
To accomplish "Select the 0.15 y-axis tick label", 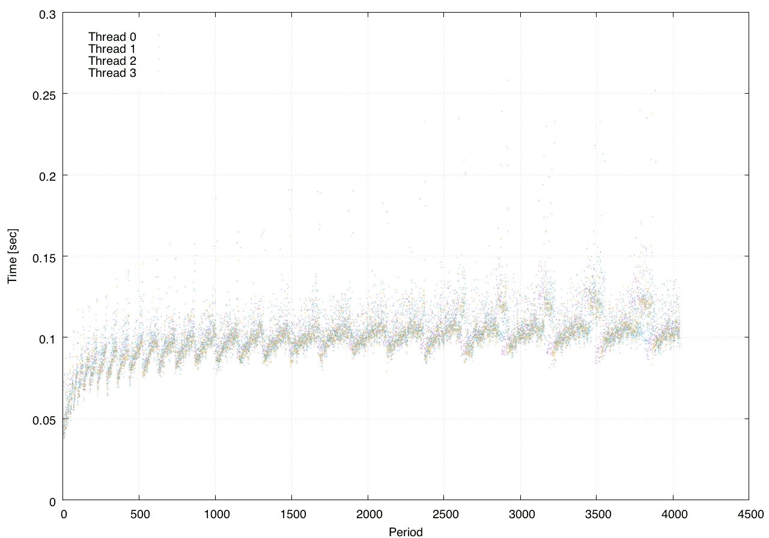I will coord(43,256).
